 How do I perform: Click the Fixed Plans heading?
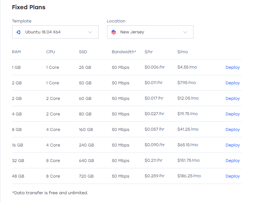pyautogui.click(x=28, y=7)
